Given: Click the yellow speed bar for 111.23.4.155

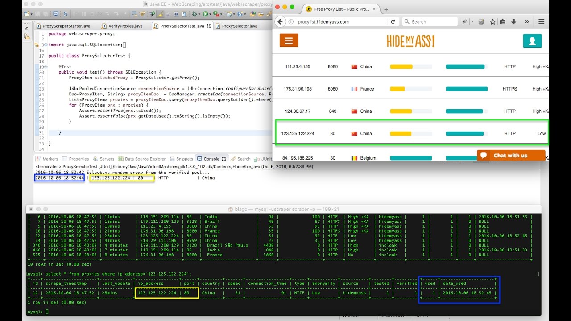Looking at the screenshot, I should (x=401, y=66).
